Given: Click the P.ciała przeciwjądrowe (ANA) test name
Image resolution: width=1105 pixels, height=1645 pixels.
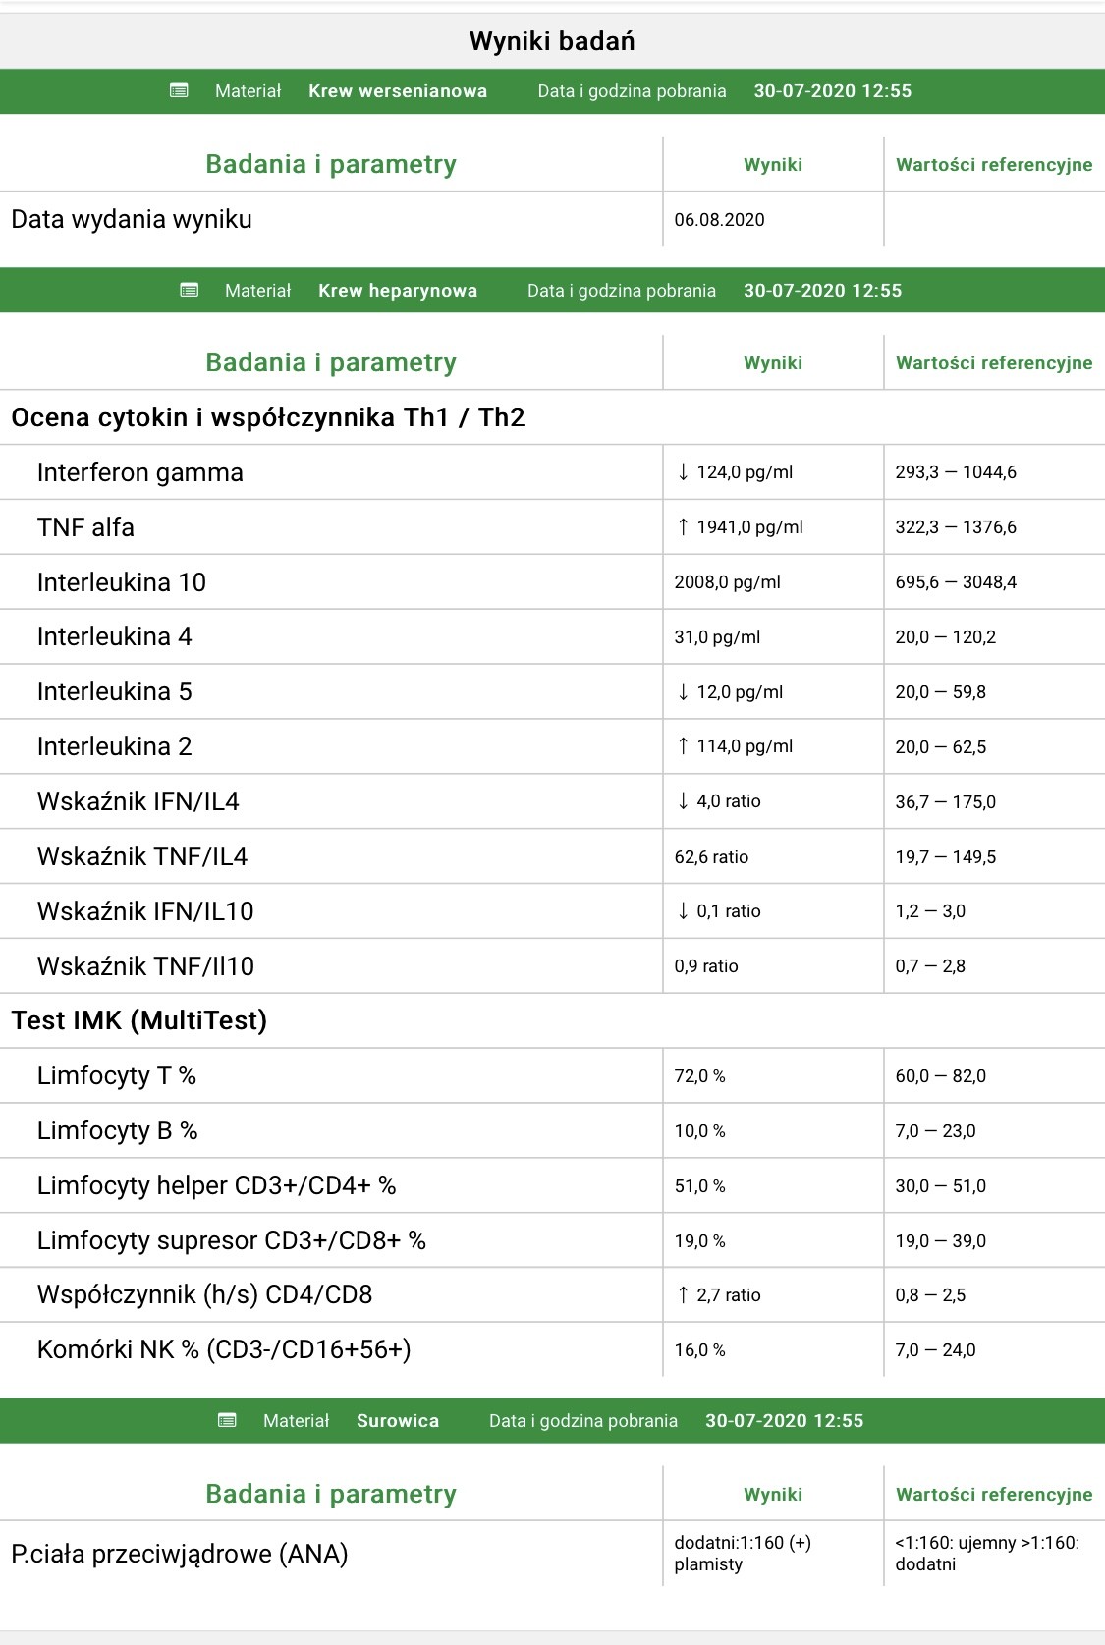Looking at the screenshot, I should tap(180, 1554).
